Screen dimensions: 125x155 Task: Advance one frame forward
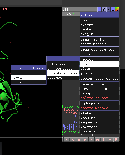(91, 140)
